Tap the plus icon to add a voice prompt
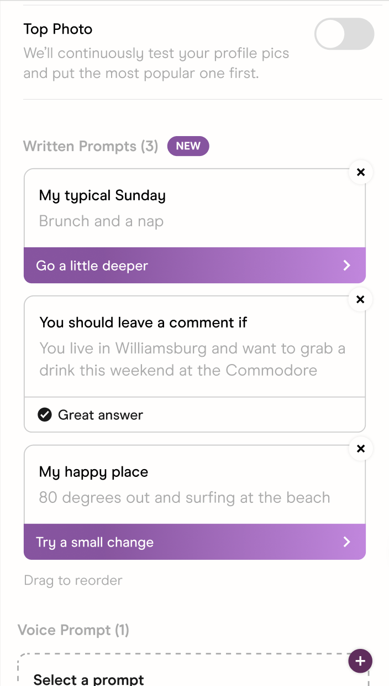 pyautogui.click(x=360, y=661)
